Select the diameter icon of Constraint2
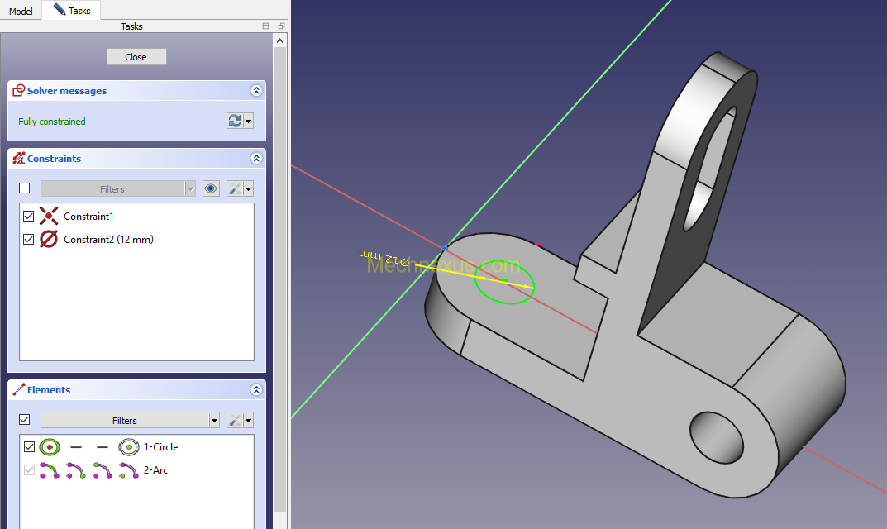 [x=49, y=240]
